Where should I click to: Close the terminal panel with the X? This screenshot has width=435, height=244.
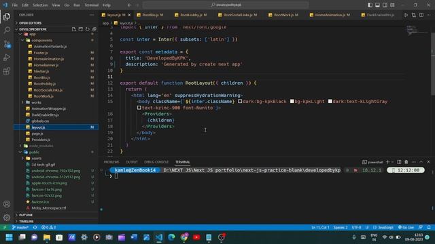(x=428, y=162)
